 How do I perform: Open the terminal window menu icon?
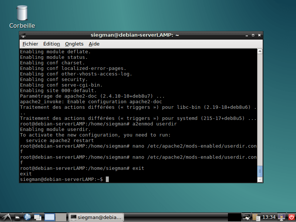click(x=23, y=35)
